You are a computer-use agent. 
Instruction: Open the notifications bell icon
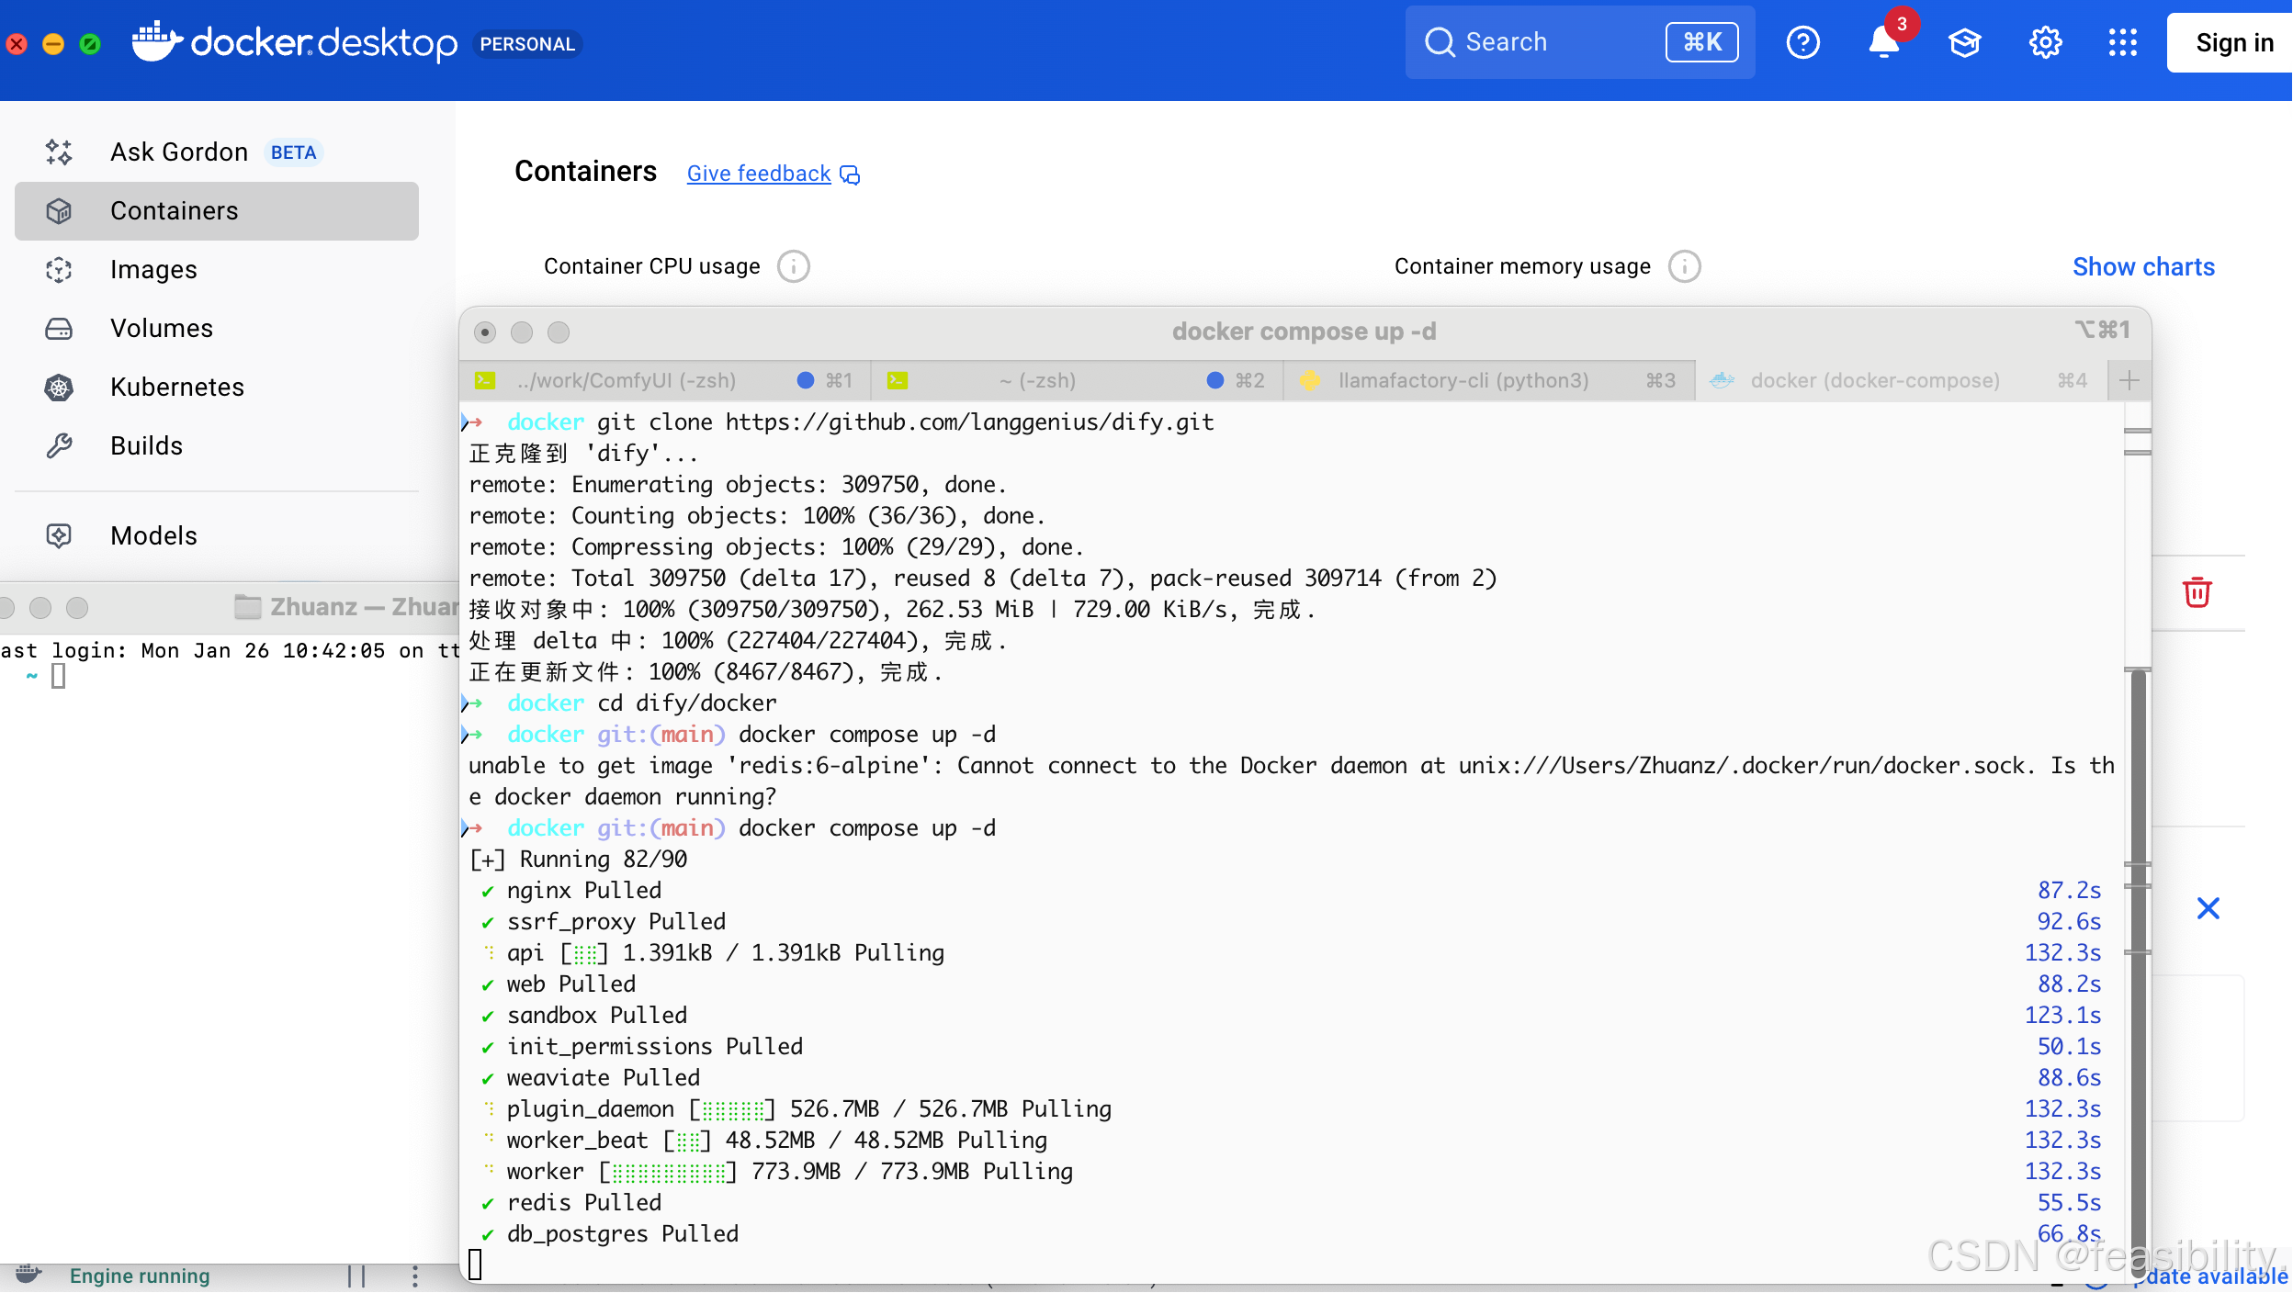pyautogui.click(x=1883, y=43)
